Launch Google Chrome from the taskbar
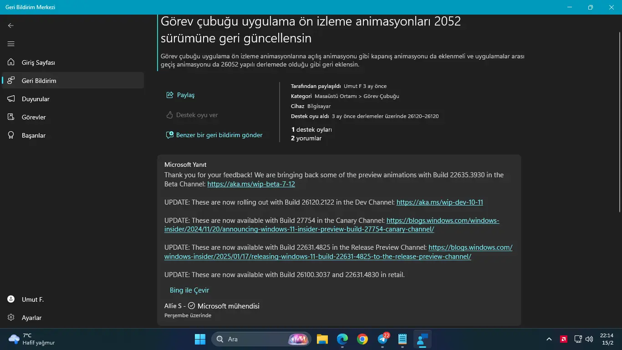This screenshot has height=350, width=622. [362, 339]
